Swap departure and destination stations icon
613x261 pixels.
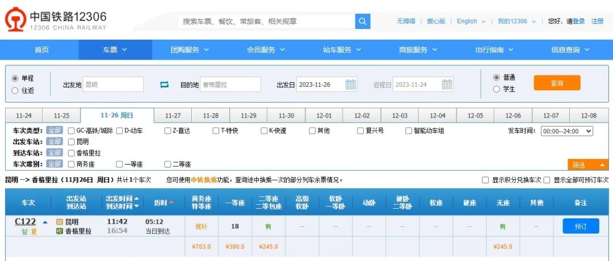[x=165, y=85]
